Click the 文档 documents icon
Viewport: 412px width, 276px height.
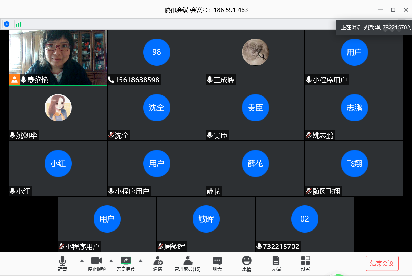[276, 261]
